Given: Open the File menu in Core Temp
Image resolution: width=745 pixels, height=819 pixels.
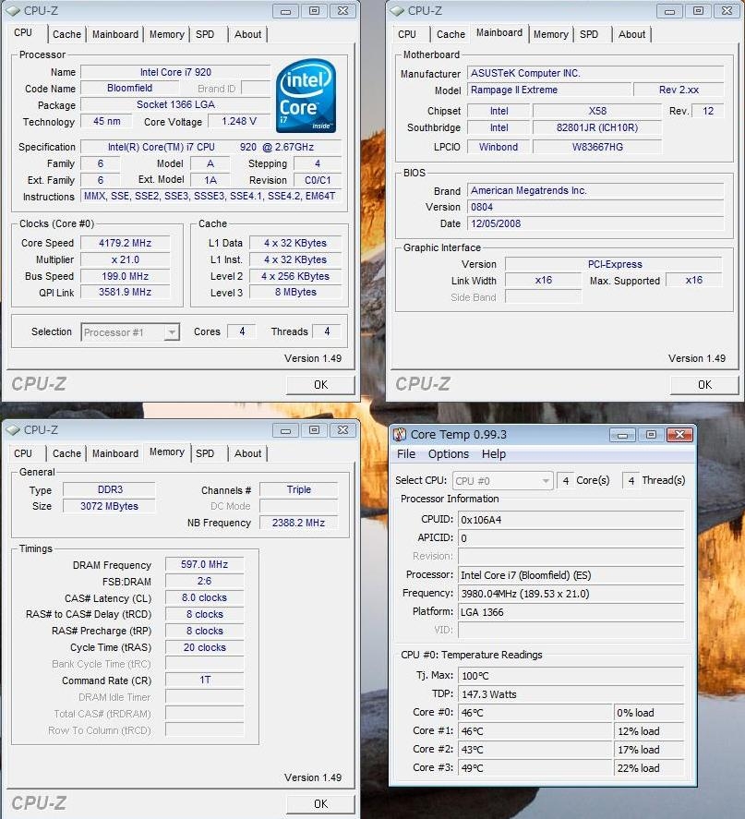Looking at the screenshot, I should [x=406, y=454].
